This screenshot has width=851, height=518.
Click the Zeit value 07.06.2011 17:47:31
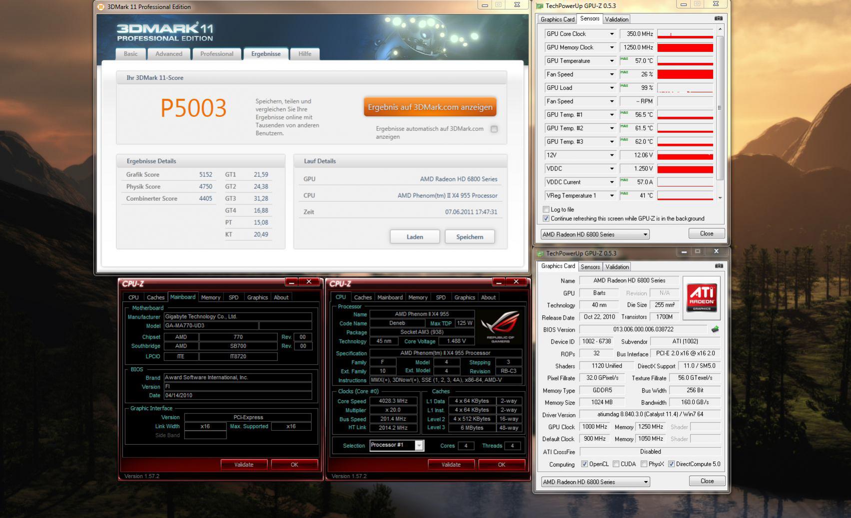pyautogui.click(x=471, y=212)
